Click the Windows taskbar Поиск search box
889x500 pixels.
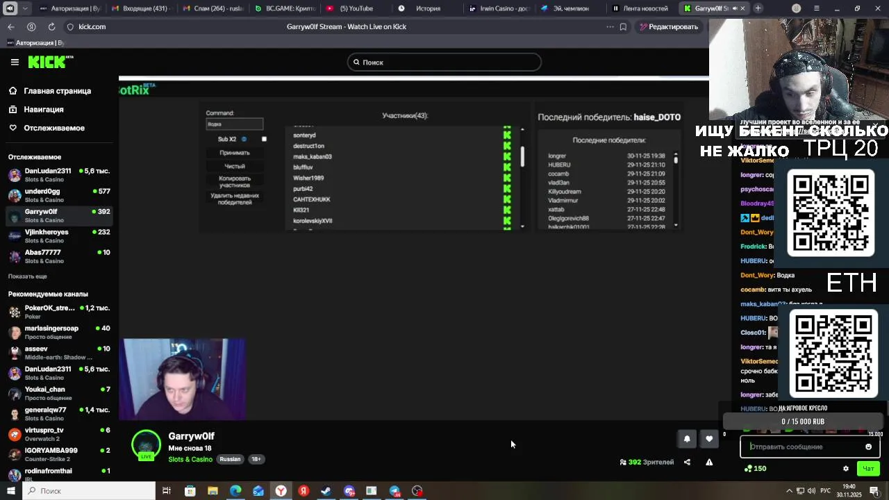click(89, 491)
